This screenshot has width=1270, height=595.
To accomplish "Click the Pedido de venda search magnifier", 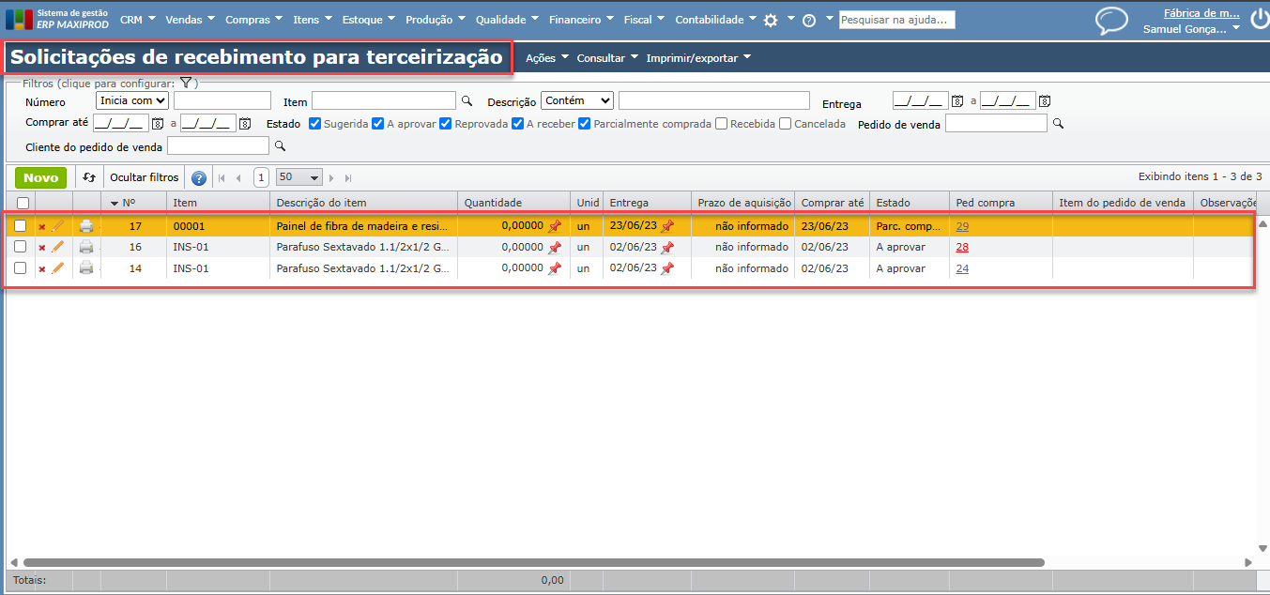I will click(x=1058, y=123).
